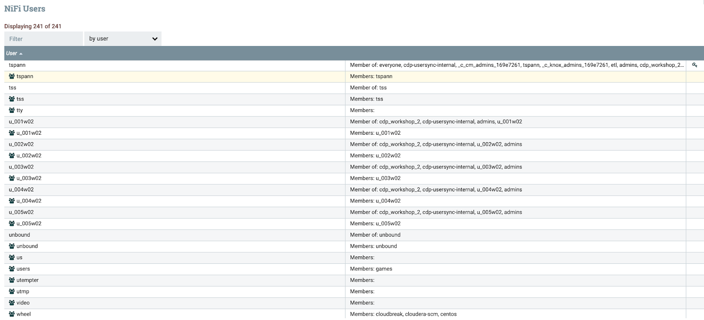Select the unbound user name without group icon

(x=19, y=235)
